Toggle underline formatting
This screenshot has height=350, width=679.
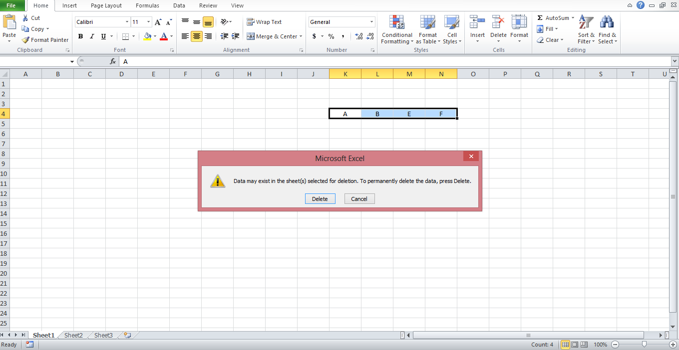(x=102, y=36)
